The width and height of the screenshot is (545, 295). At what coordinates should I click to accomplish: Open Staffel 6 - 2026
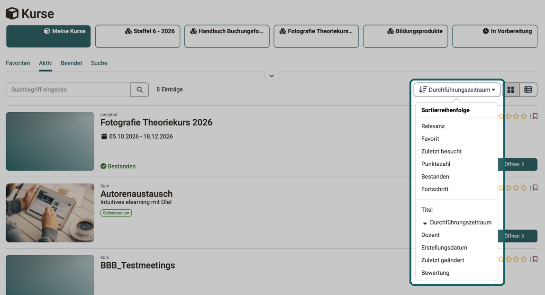(x=137, y=36)
